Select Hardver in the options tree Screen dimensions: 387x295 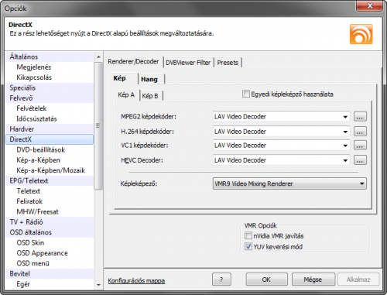(50, 129)
